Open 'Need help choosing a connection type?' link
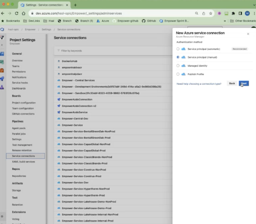 [199, 84]
